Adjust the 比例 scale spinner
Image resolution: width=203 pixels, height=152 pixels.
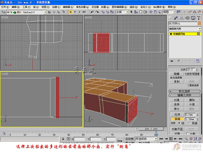(197, 70)
